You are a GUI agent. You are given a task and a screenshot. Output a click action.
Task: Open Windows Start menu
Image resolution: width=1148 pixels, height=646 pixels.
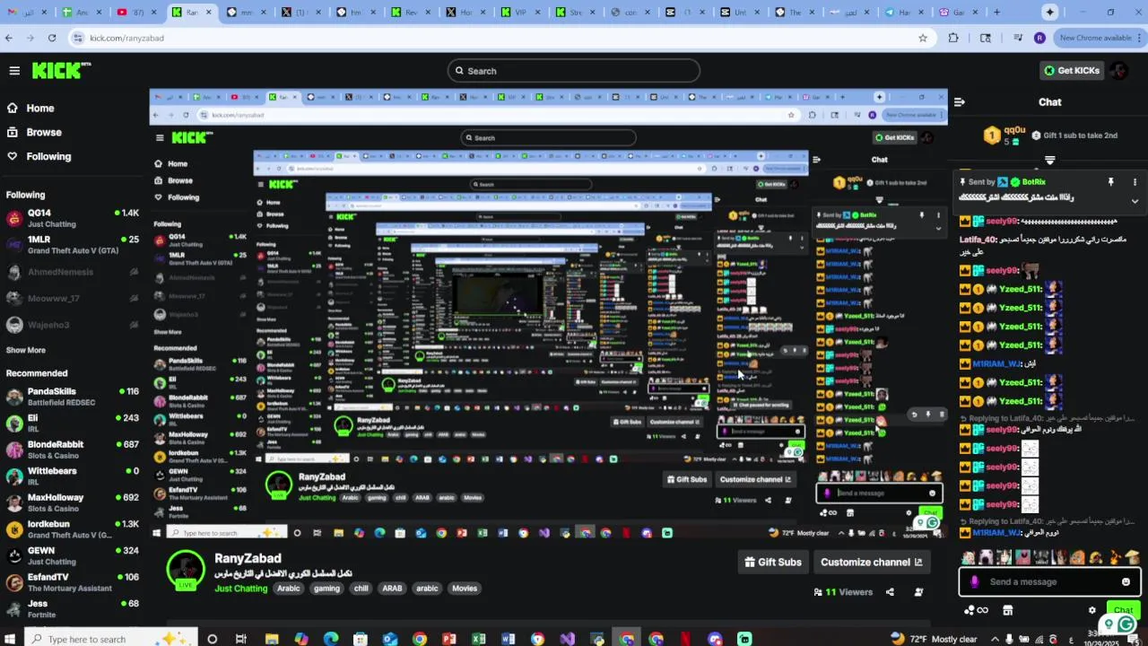pyautogui.click(x=12, y=639)
